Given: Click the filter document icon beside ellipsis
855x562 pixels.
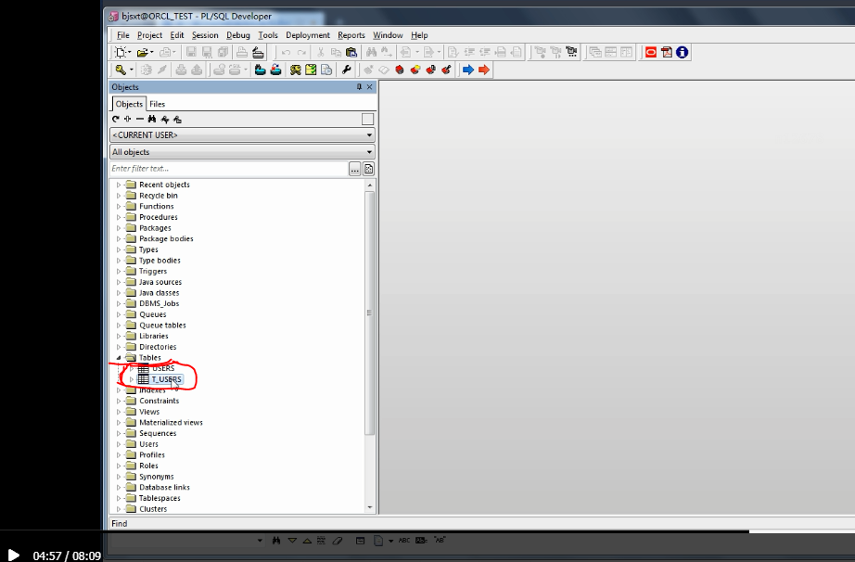Looking at the screenshot, I should pos(368,169).
